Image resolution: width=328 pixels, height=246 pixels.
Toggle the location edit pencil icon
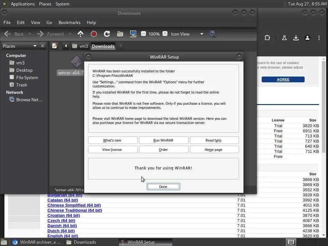coord(54,46)
